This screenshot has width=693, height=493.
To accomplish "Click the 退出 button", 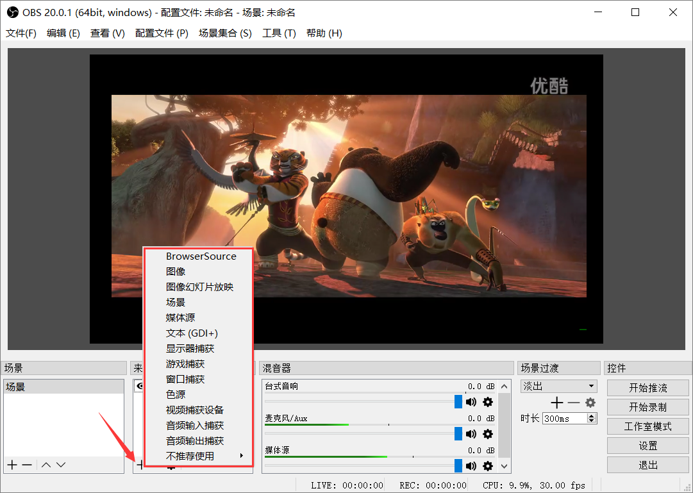I will 648,465.
